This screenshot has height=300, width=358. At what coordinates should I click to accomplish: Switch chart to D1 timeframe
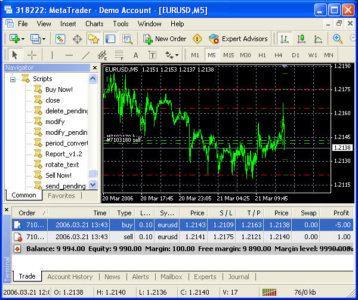click(x=295, y=55)
